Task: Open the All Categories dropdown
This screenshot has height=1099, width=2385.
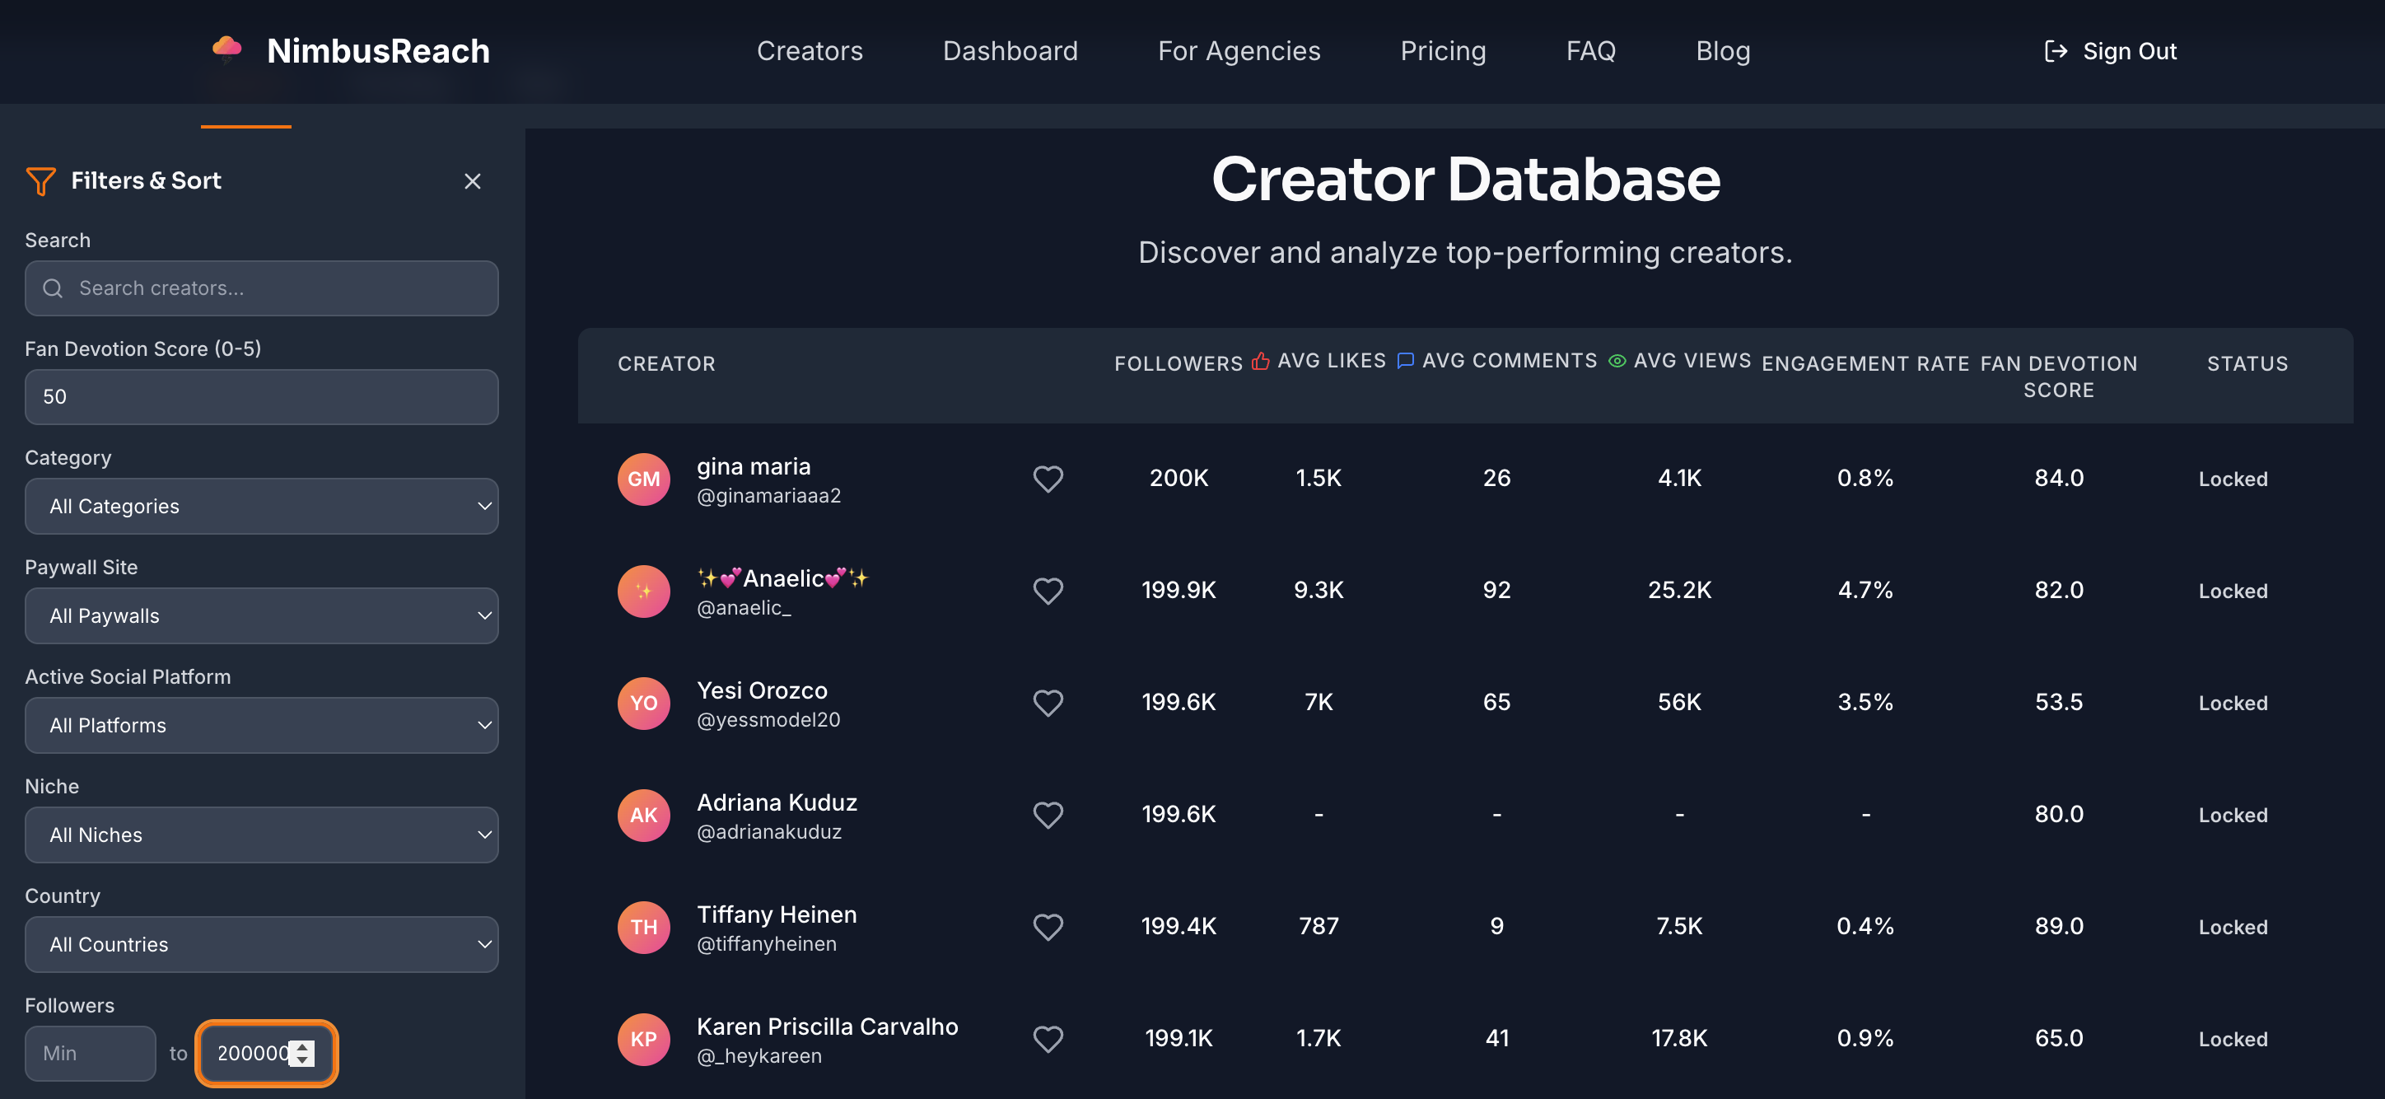Action: (261, 507)
